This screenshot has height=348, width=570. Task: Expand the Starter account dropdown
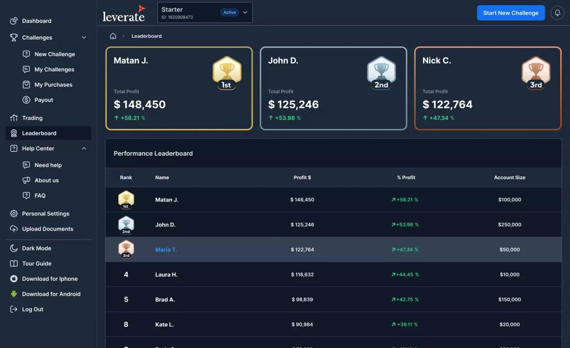click(245, 12)
